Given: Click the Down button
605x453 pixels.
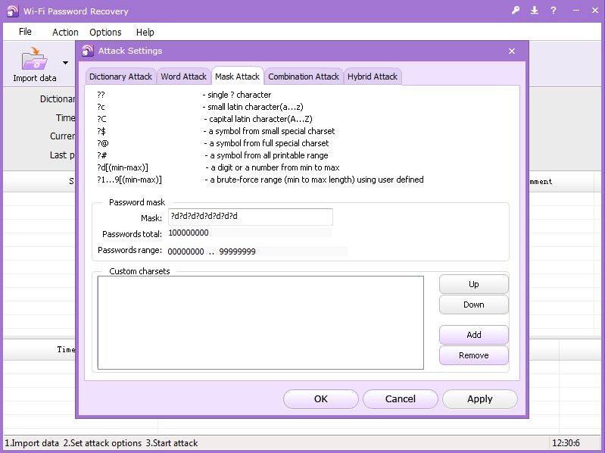Looking at the screenshot, I should point(474,305).
